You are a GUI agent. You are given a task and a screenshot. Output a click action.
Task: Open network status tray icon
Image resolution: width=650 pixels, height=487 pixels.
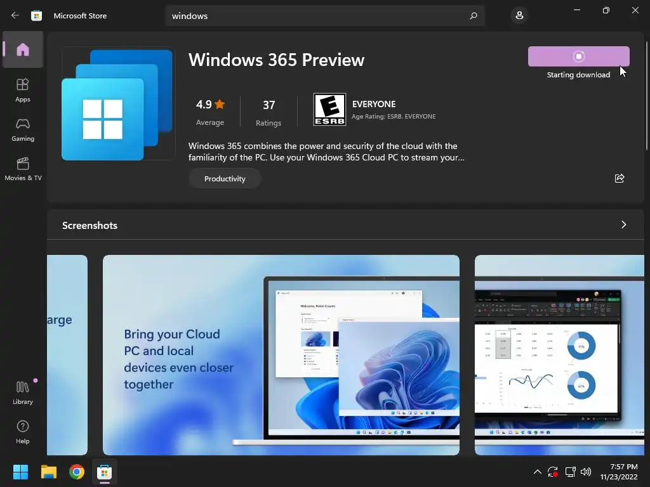tap(570, 472)
